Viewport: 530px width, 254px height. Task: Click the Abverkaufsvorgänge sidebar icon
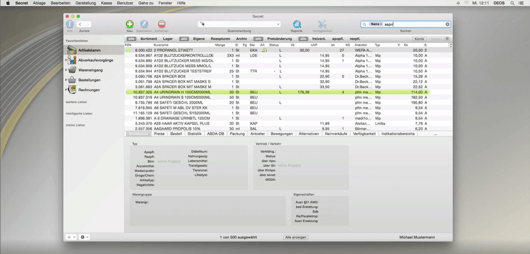point(72,60)
